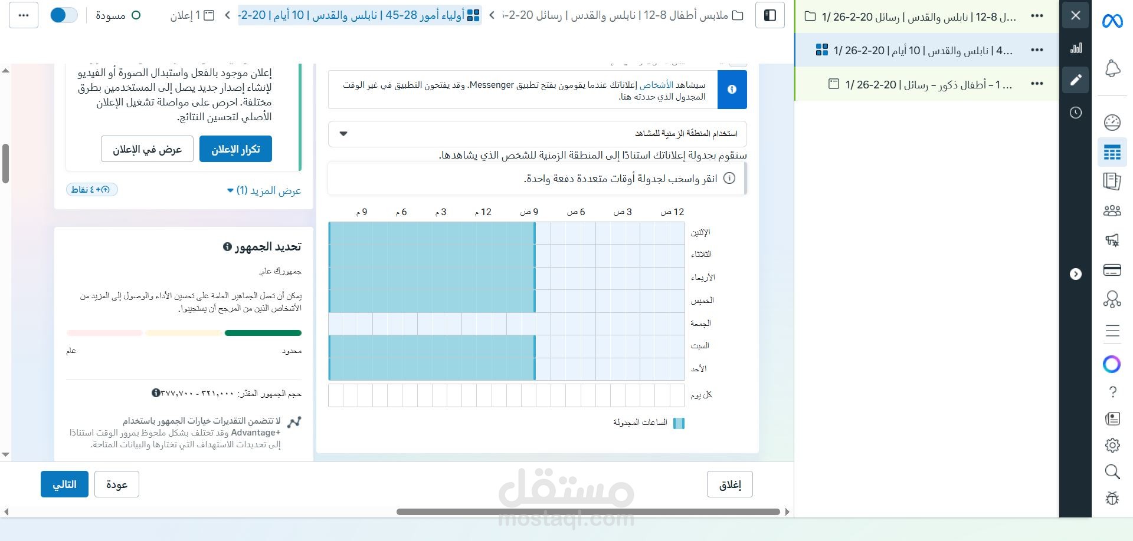Viewport: 1133px width, 541px height.
Task: Toggle the Monday 12 ص hour cell
Action: (x=677, y=233)
